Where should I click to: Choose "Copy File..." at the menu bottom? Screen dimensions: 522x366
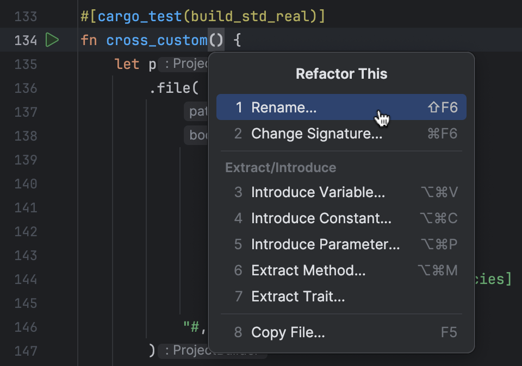click(287, 331)
